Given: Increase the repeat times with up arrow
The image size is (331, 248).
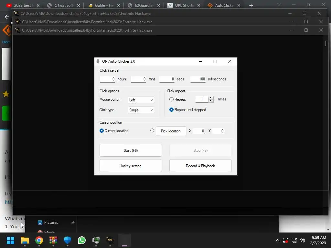Looking at the screenshot, I should pyautogui.click(x=210, y=98).
